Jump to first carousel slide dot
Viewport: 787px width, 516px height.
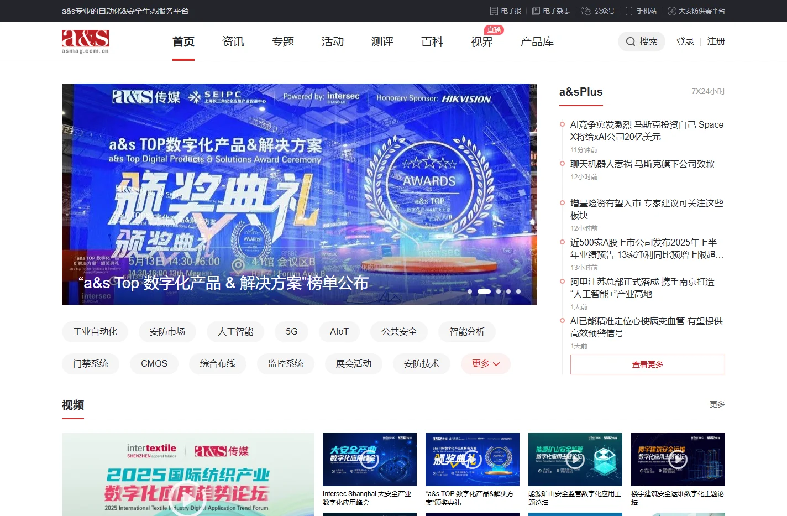pos(470,291)
